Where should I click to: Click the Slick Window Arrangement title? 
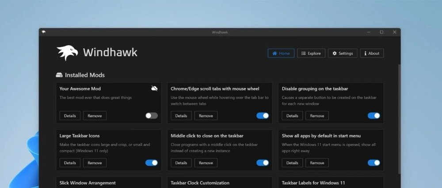88,183
